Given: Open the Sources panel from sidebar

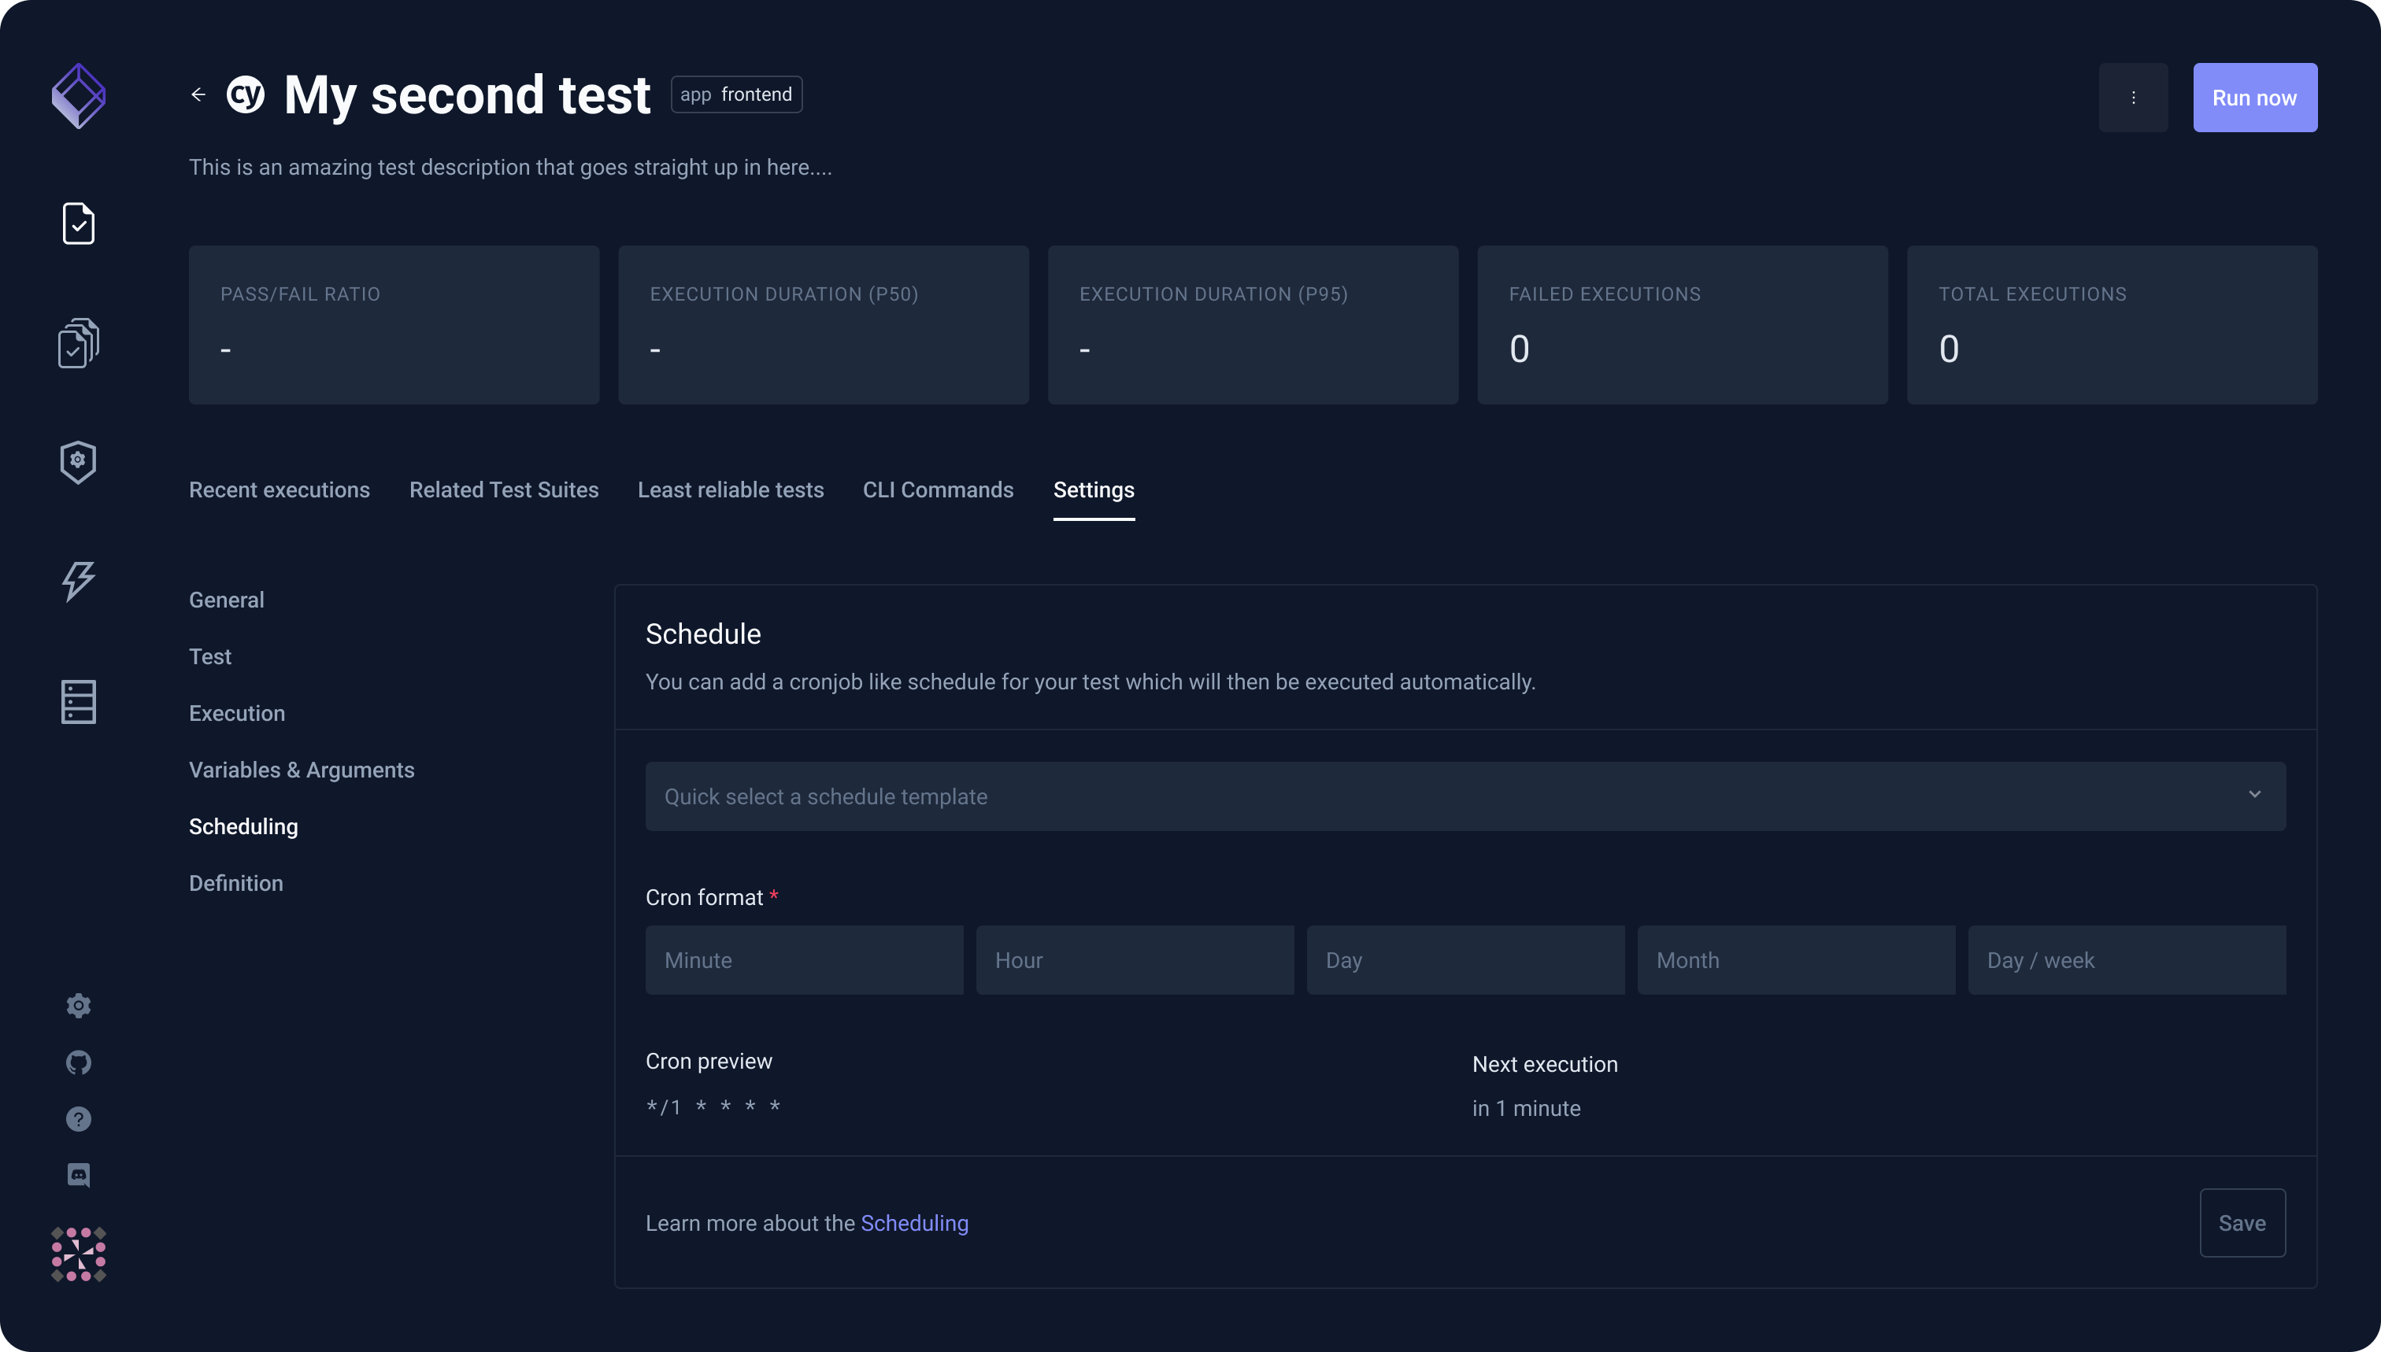Looking at the screenshot, I should point(79,702).
